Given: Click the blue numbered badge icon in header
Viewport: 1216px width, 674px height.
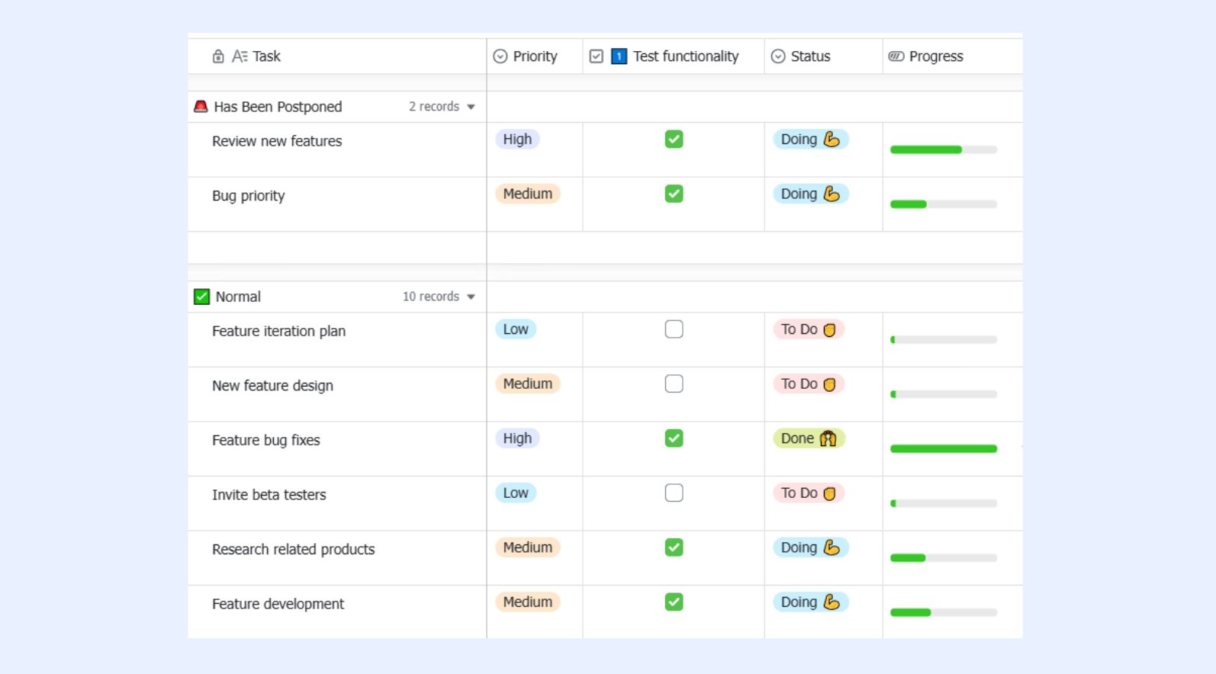Looking at the screenshot, I should (619, 56).
